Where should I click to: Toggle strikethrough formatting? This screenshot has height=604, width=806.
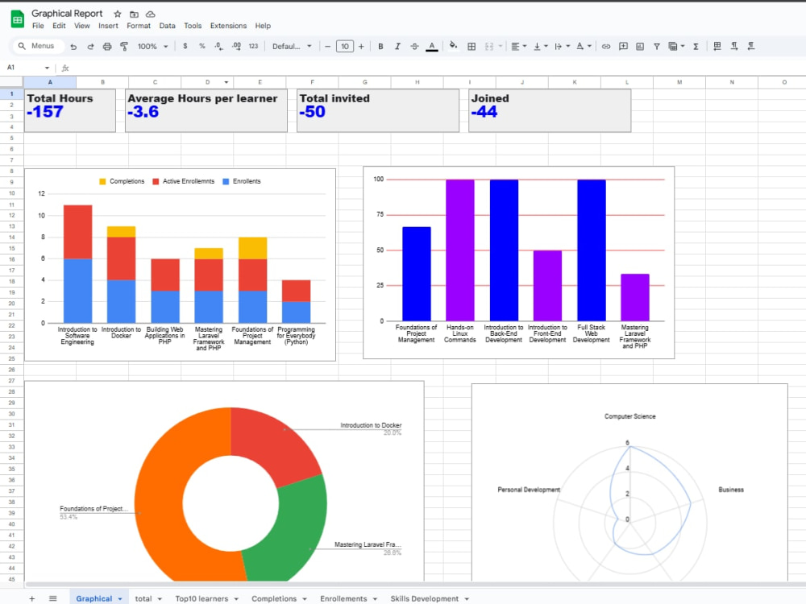point(414,46)
